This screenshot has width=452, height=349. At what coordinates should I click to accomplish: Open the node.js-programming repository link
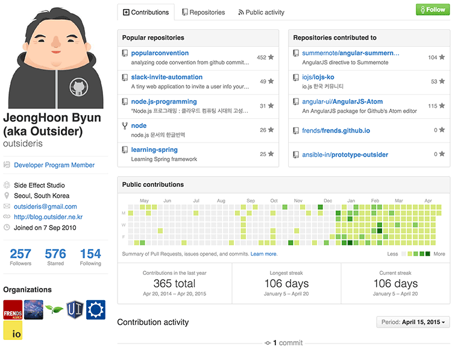(x=164, y=101)
